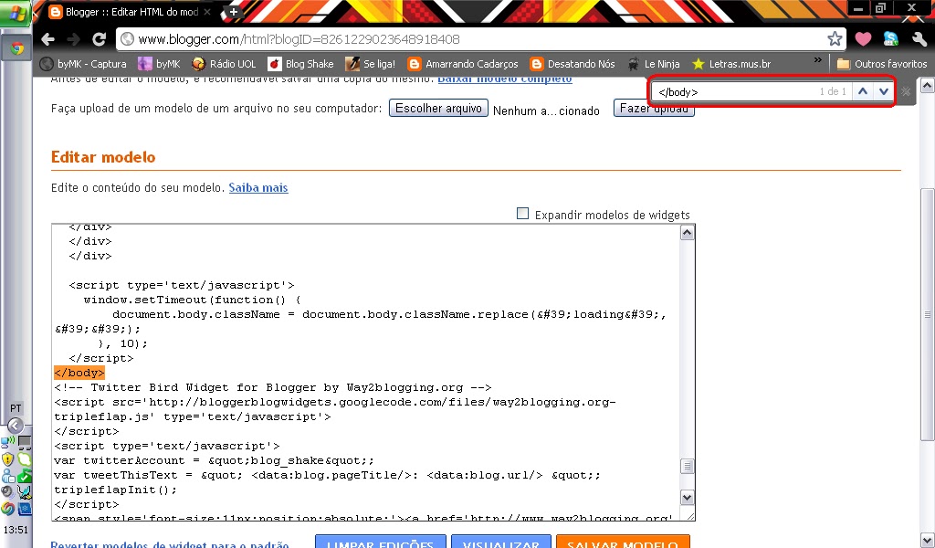Go back to the previous page
This screenshot has width=935, height=548.
point(47,39)
